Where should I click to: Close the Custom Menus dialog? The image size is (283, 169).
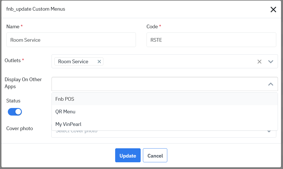(x=273, y=10)
